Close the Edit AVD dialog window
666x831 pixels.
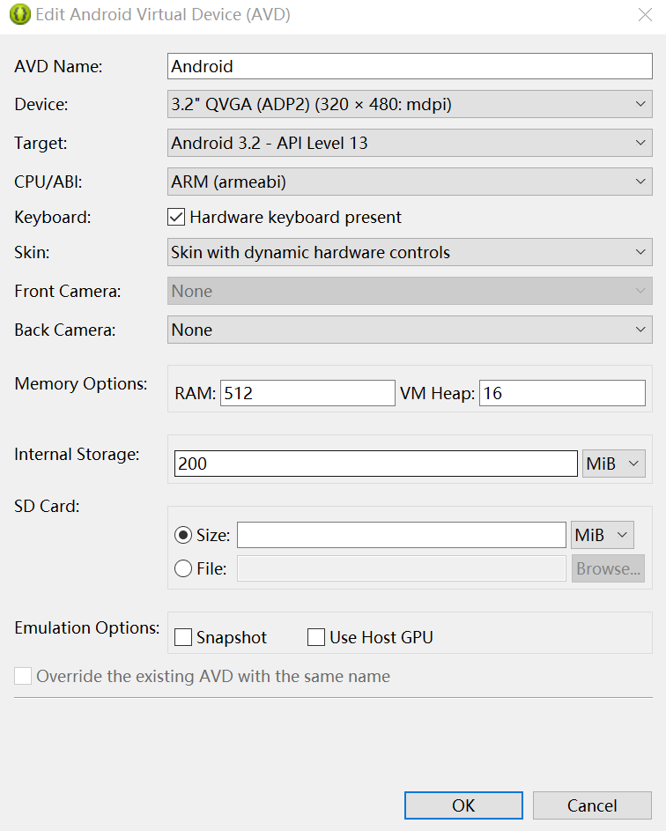click(x=644, y=15)
